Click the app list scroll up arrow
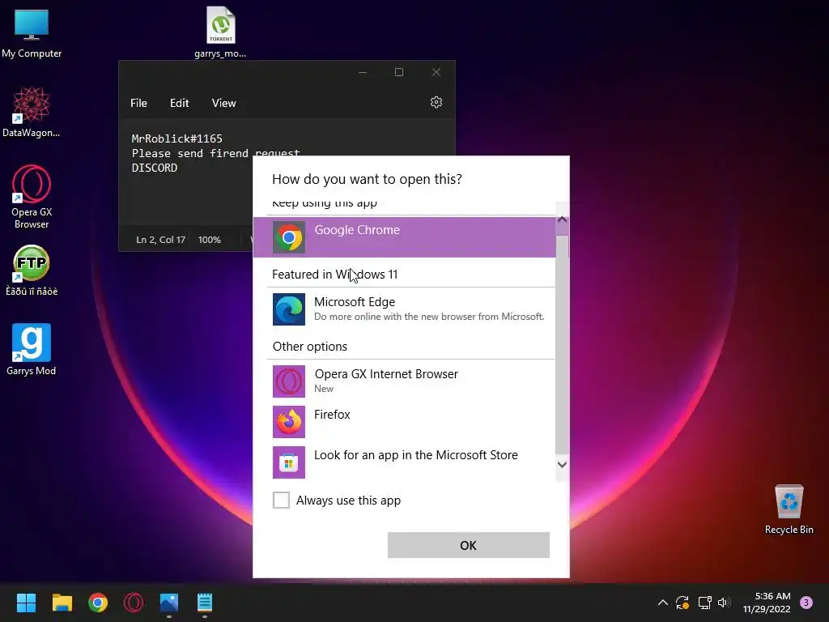The width and height of the screenshot is (829, 622). click(x=562, y=219)
